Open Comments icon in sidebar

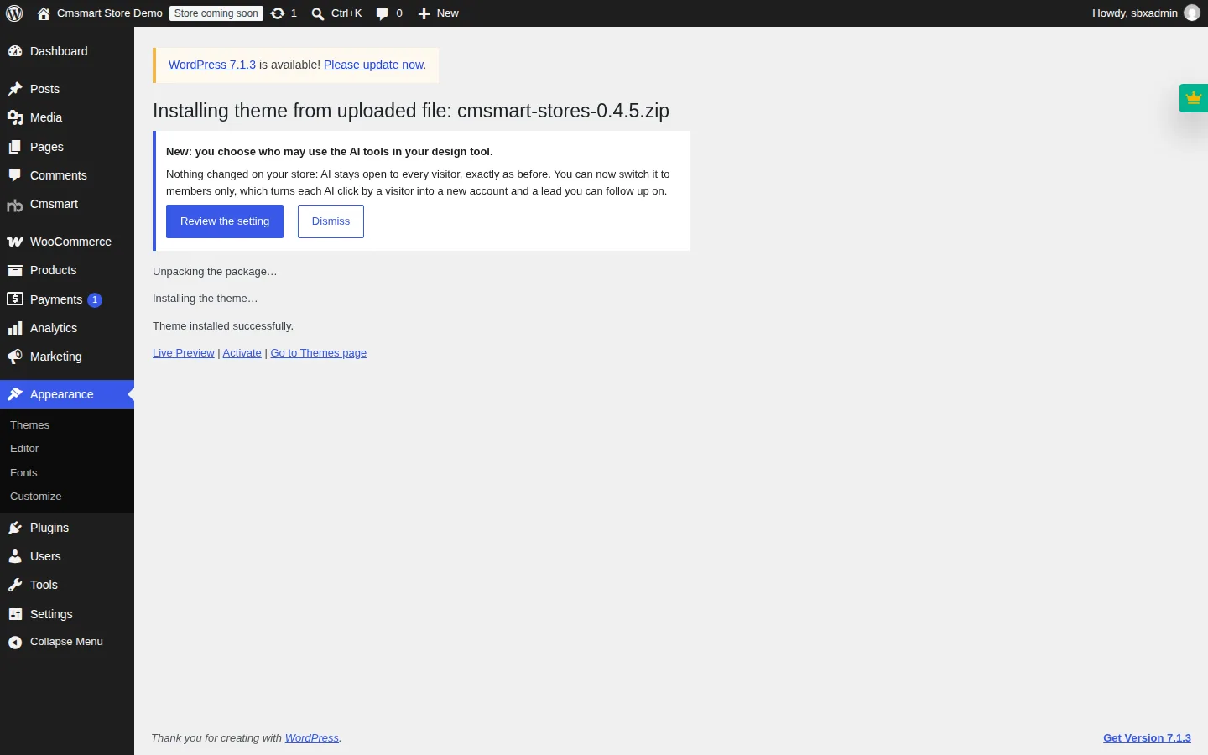coord(15,175)
